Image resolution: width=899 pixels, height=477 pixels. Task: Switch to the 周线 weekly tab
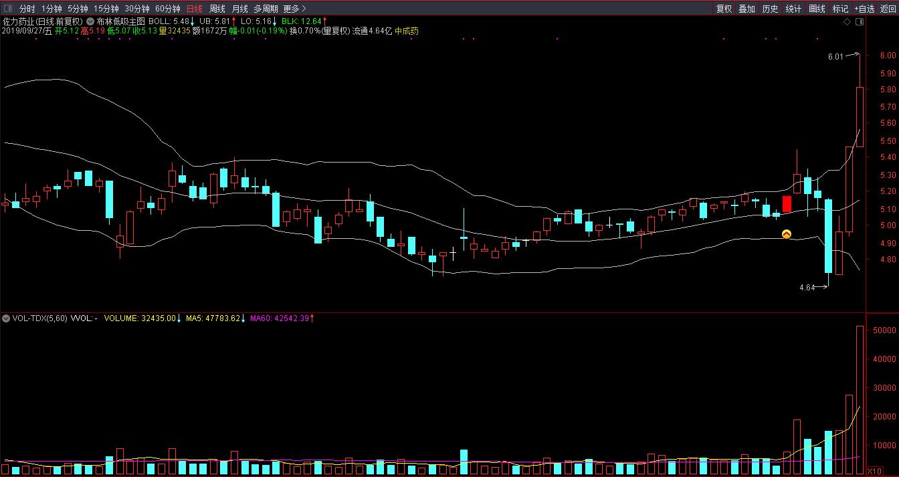coord(217,9)
